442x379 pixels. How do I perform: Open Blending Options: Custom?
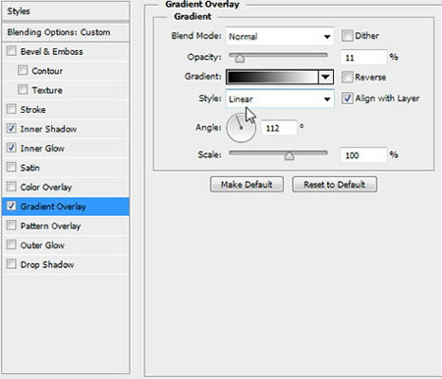tap(66, 32)
